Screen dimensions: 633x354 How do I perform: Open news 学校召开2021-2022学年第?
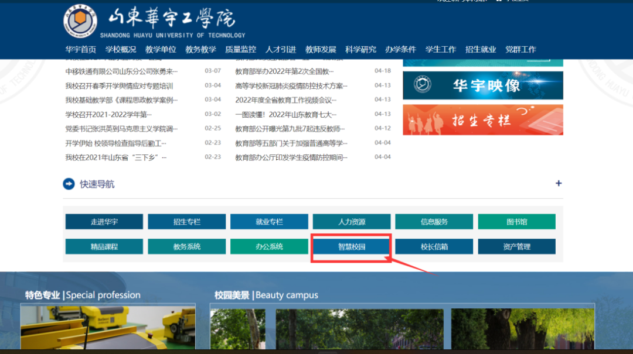click(108, 115)
